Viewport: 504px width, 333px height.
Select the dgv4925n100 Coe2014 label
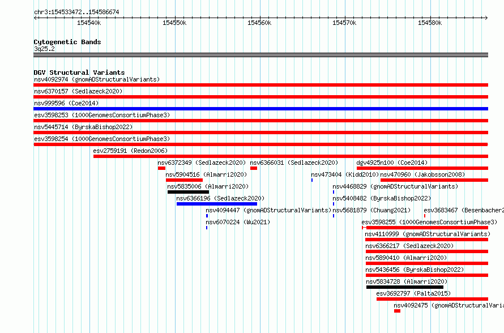pyautogui.click(x=392, y=163)
